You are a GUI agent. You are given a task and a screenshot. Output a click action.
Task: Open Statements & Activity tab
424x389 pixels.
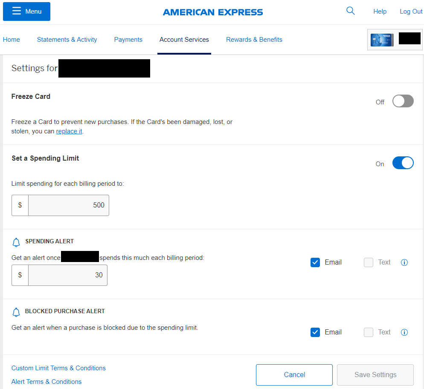(67, 40)
